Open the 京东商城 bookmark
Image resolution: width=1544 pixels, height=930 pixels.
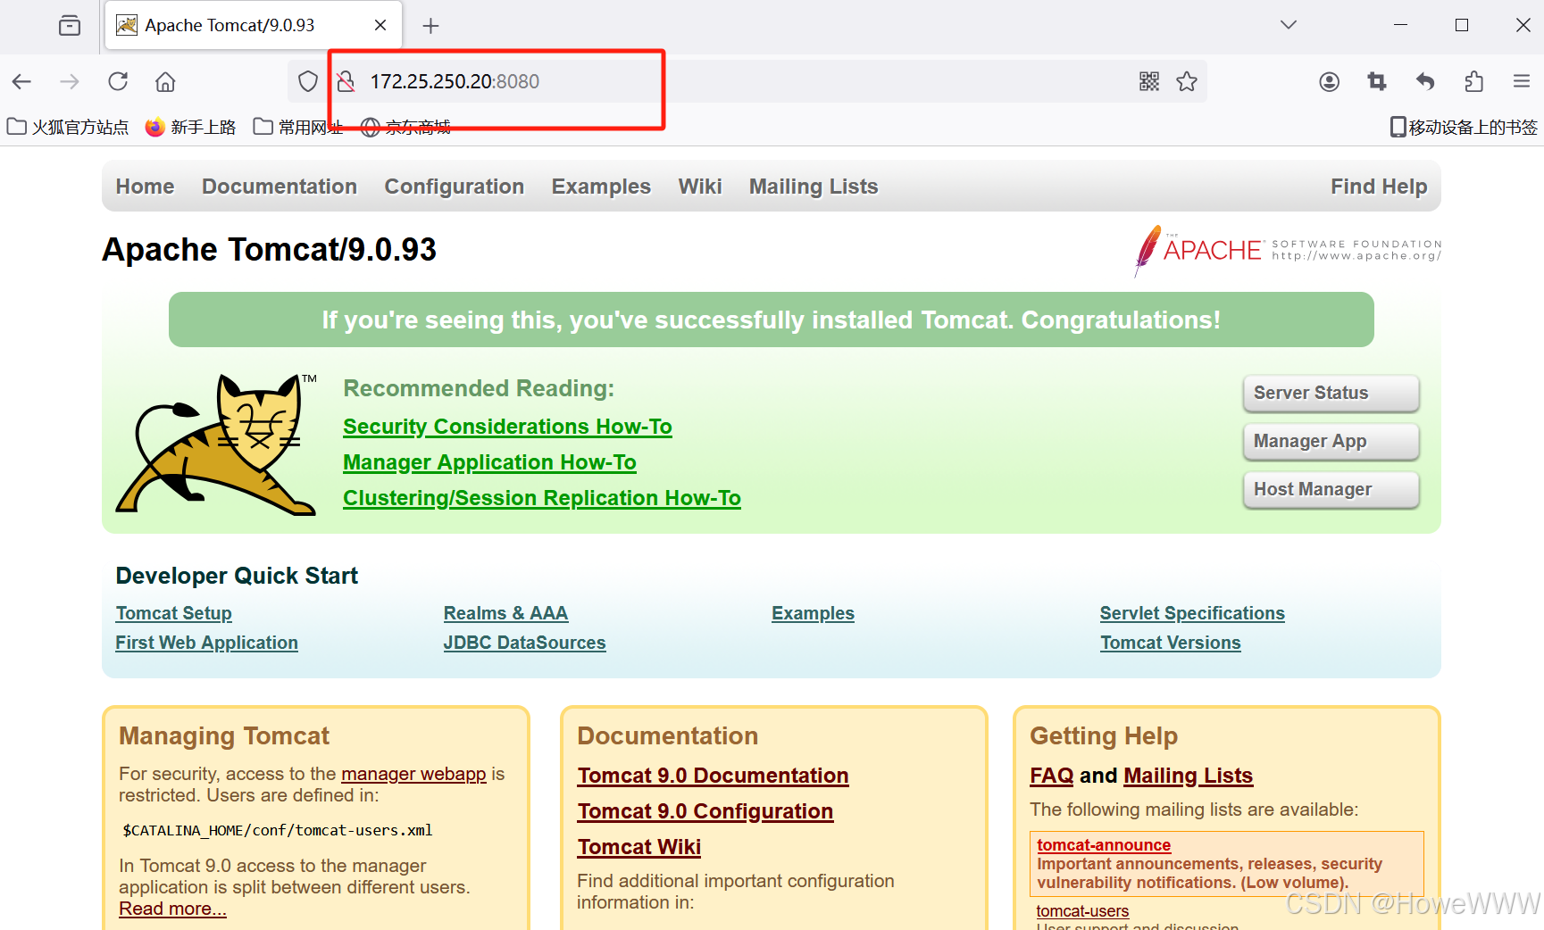[406, 128]
